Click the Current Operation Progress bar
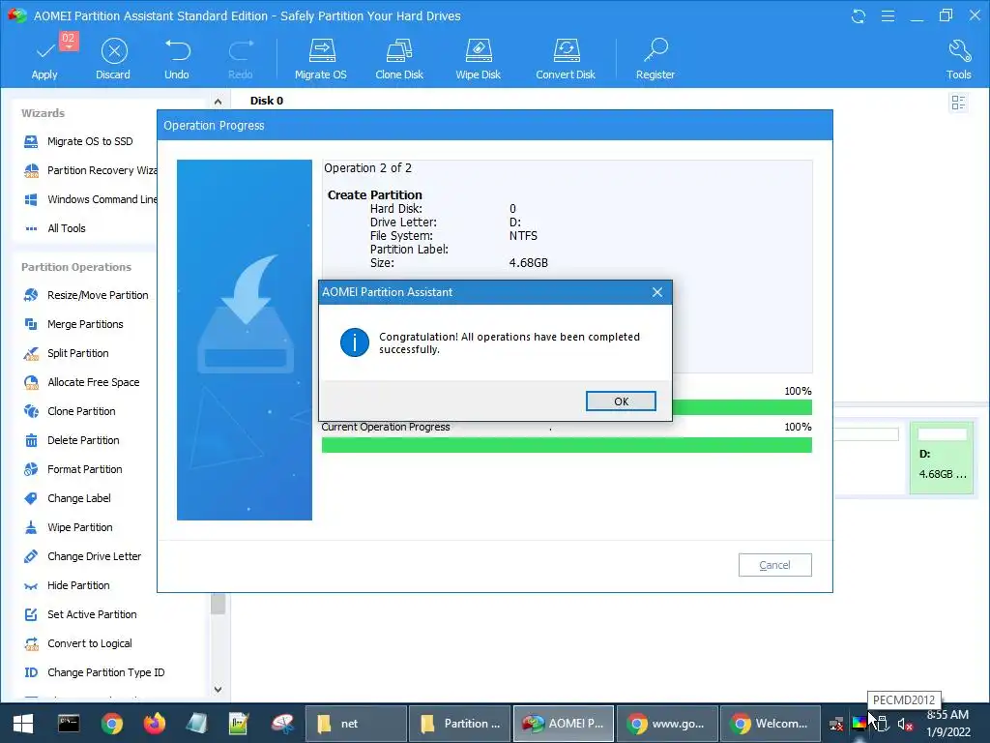The image size is (990, 743). click(567, 445)
